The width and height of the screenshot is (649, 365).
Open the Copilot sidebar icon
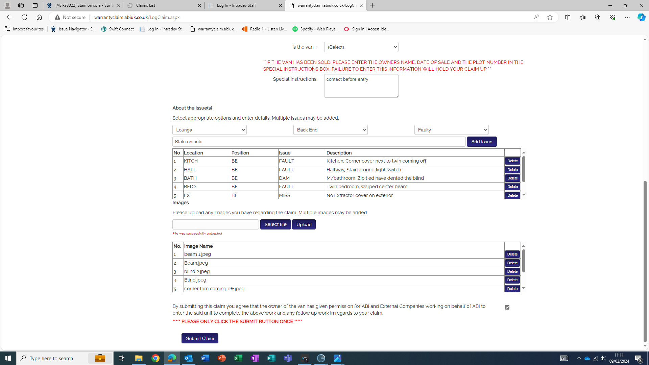[x=641, y=17]
